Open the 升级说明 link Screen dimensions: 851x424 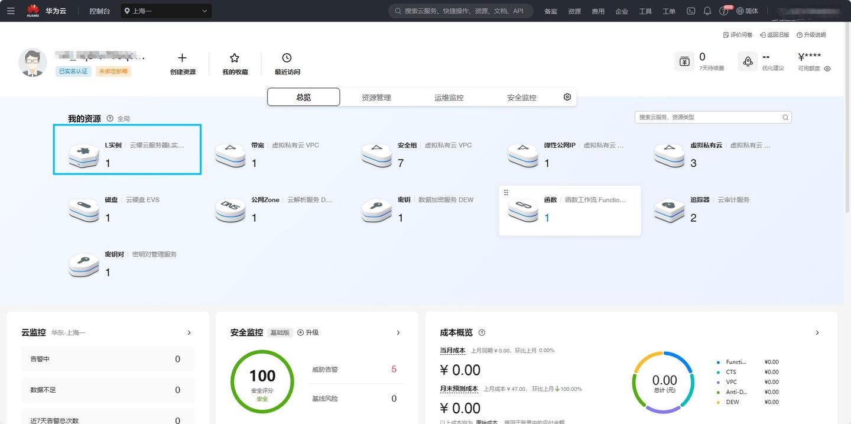tap(811, 35)
